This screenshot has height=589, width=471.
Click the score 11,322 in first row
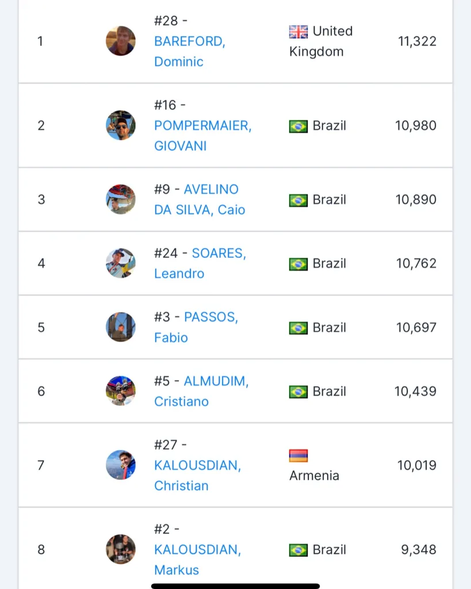tap(417, 41)
